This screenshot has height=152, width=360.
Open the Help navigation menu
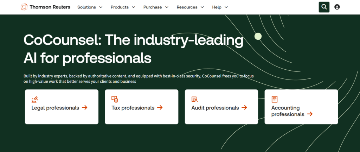[x=220, y=7]
